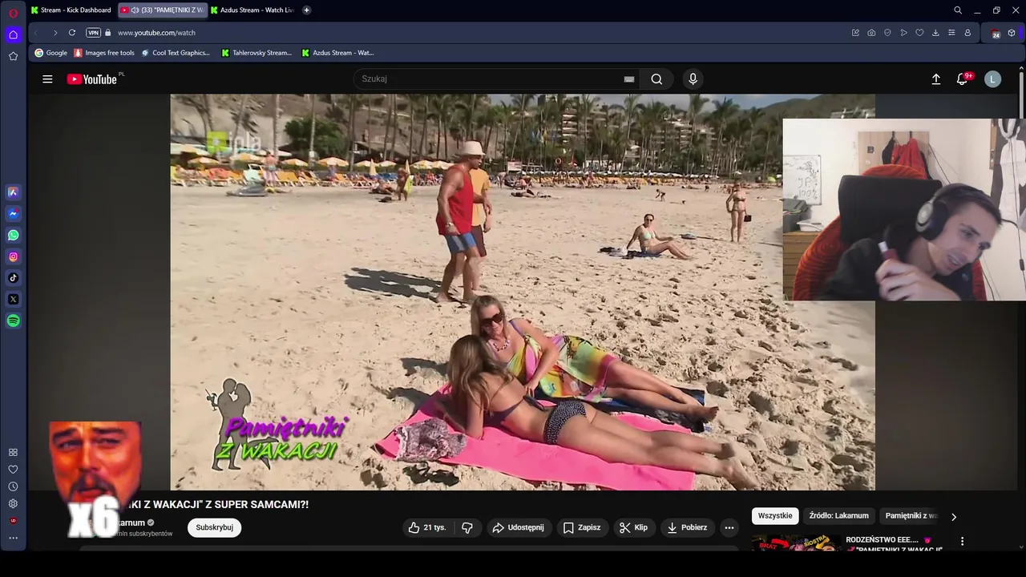
Task: Click Udostępnij share button
Action: click(519, 527)
